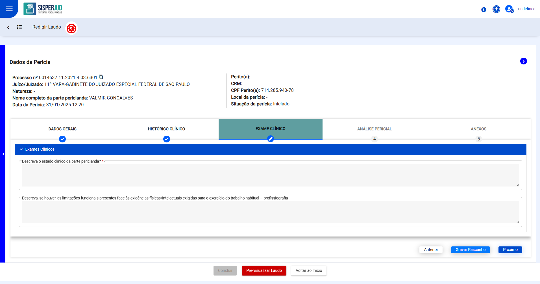Save draft with Gravar Rascunho

coord(471,250)
